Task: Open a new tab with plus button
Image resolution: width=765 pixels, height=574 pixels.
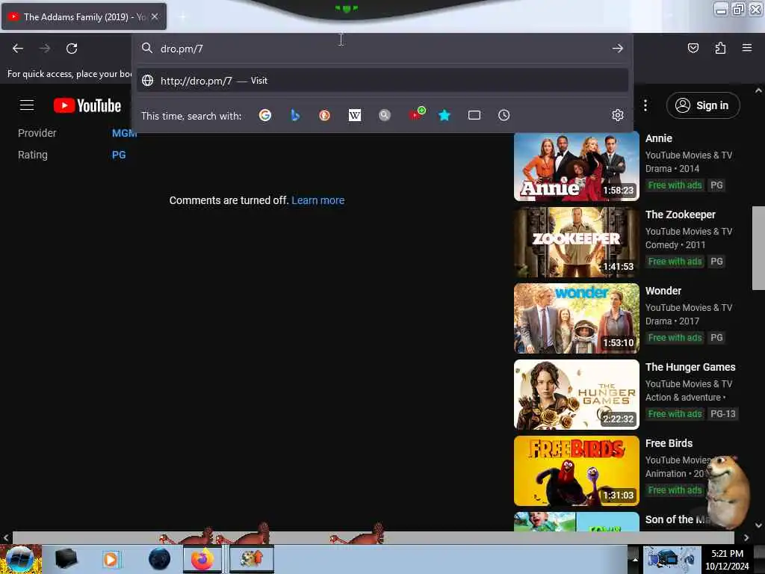Action: pos(182,17)
